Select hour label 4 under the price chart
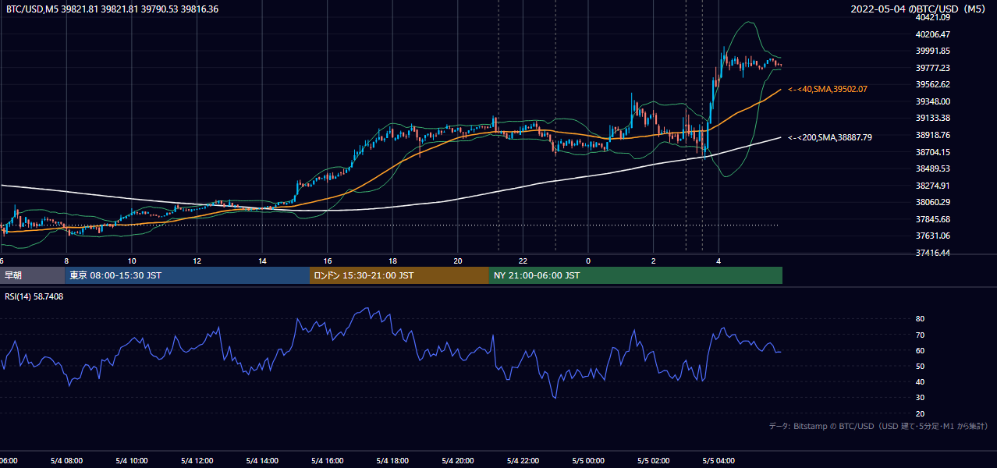The height and width of the screenshot is (468, 997). click(719, 261)
